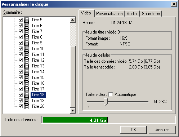Screen dimensions: 179x137
Task: Open the Sous-titres tab
Action: point(151,14)
